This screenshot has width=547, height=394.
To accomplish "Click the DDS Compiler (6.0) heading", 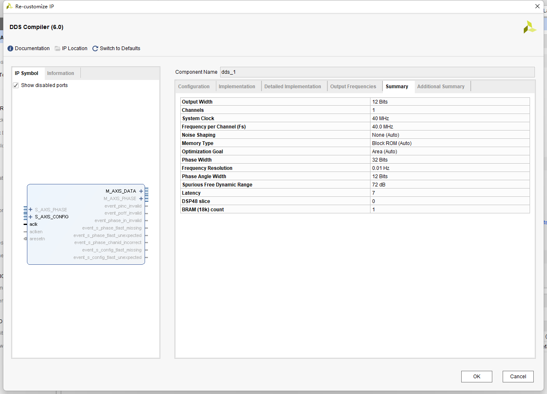I will [36, 27].
